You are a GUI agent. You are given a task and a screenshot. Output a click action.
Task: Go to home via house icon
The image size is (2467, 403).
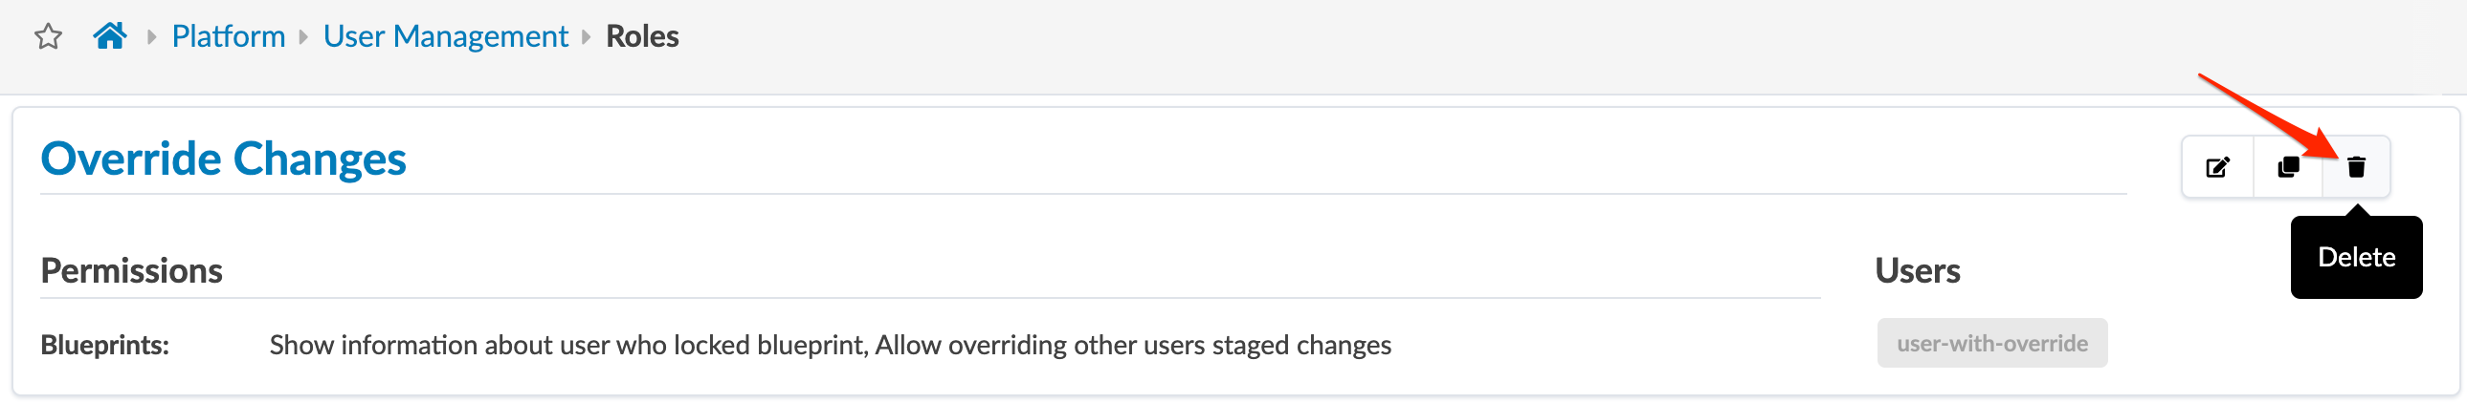tap(110, 36)
